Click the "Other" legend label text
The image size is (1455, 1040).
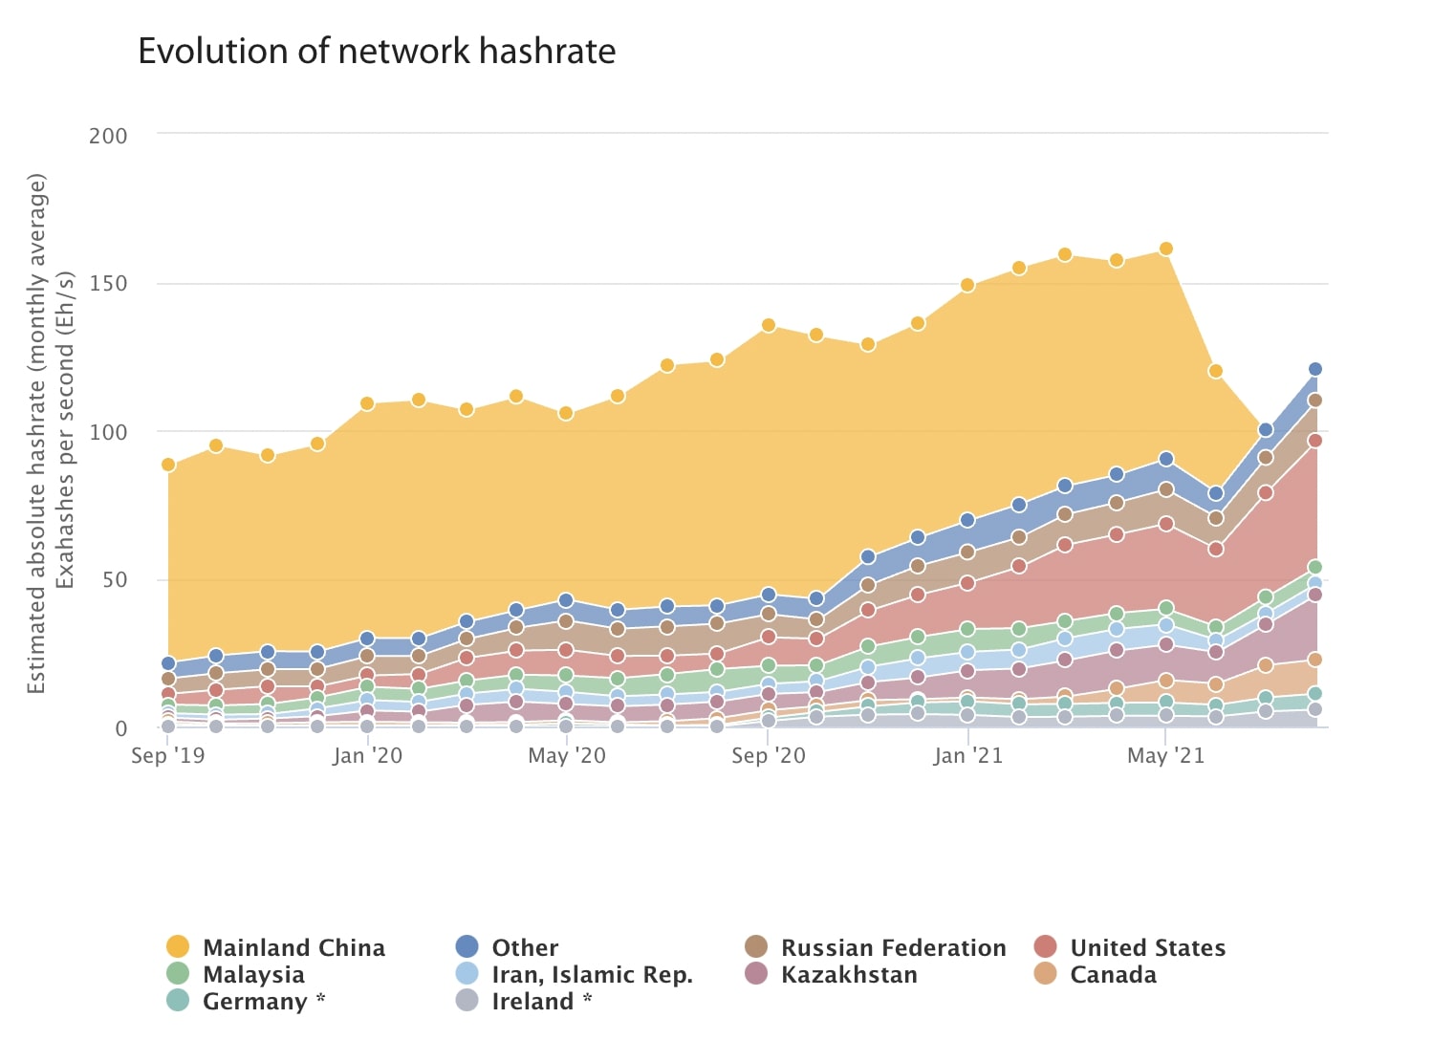click(524, 947)
